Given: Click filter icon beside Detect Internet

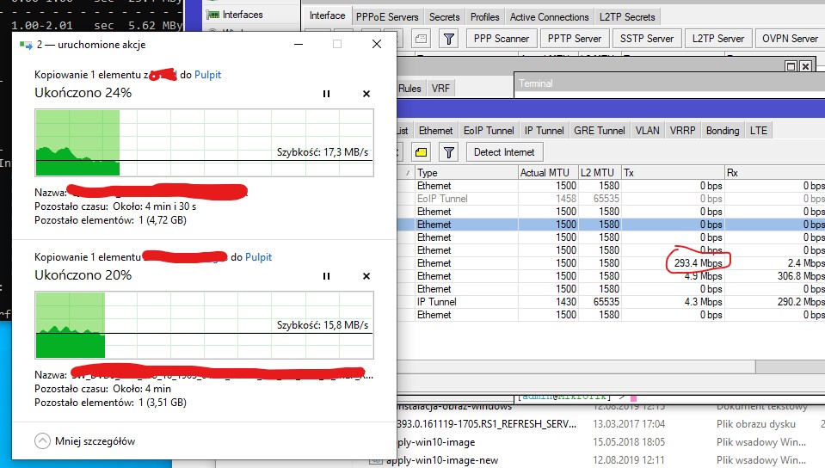Looking at the screenshot, I should click(449, 152).
